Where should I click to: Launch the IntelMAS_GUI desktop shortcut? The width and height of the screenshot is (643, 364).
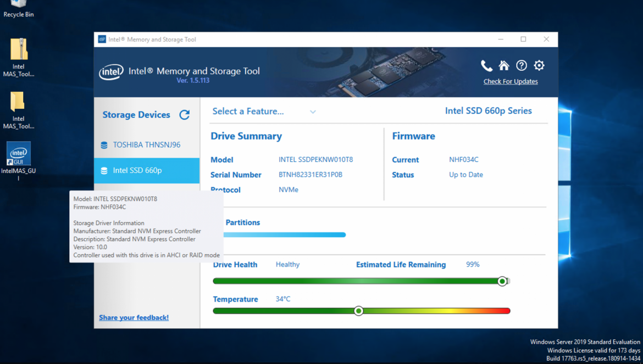pyautogui.click(x=19, y=161)
